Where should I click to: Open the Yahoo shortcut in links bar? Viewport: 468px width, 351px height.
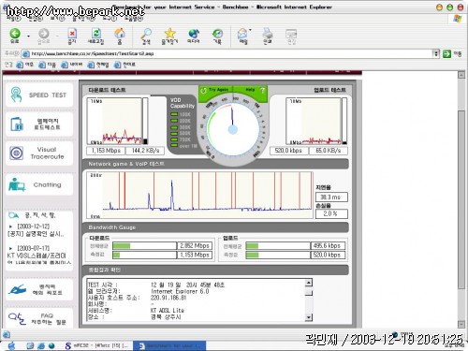pos(25,65)
